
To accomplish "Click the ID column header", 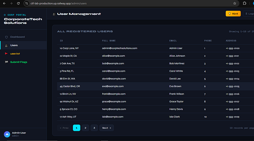I will click(x=61, y=41).
